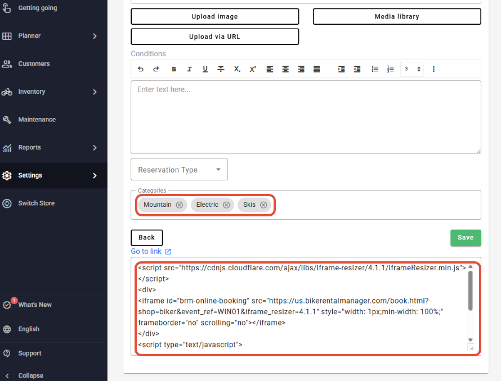
Task: Click the Mountain category chip label
Action: 158,205
